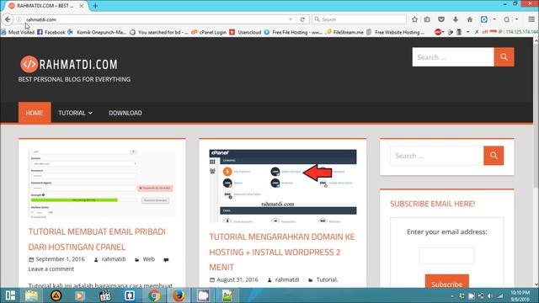The image size is (539, 303).
Task: Launch AIMP player from taskbar
Action: [x=56, y=295]
